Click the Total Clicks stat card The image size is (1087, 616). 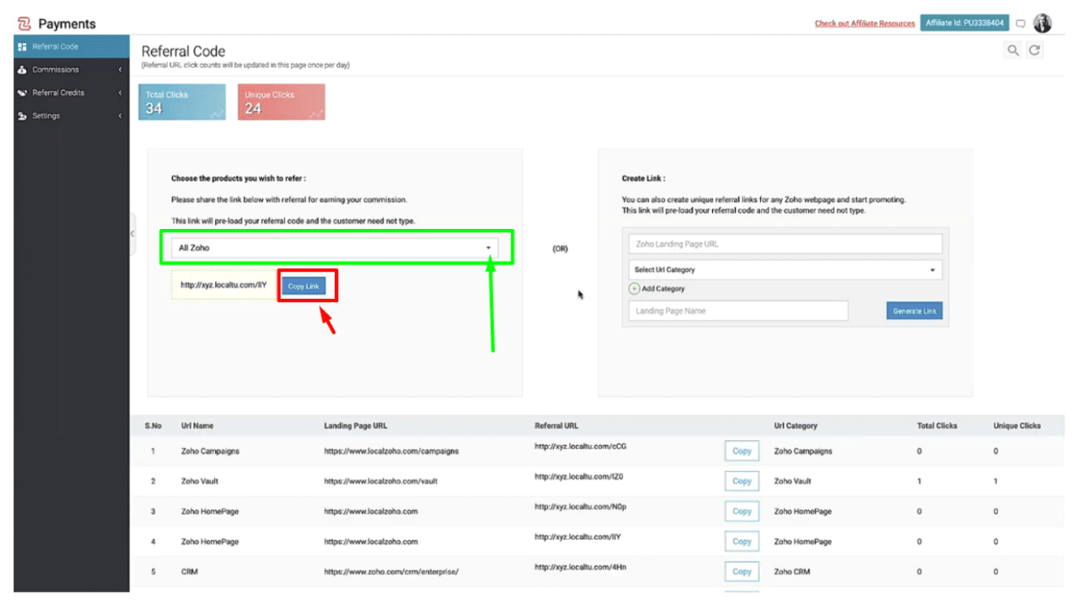coord(182,102)
